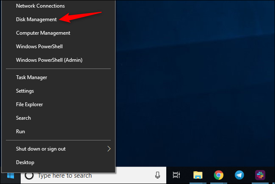
Task: Click the microphone icon in the search bar
Action: tap(158, 175)
